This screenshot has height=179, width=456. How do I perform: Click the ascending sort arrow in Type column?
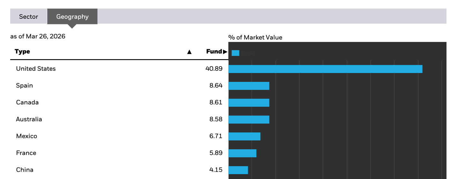click(x=189, y=52)
